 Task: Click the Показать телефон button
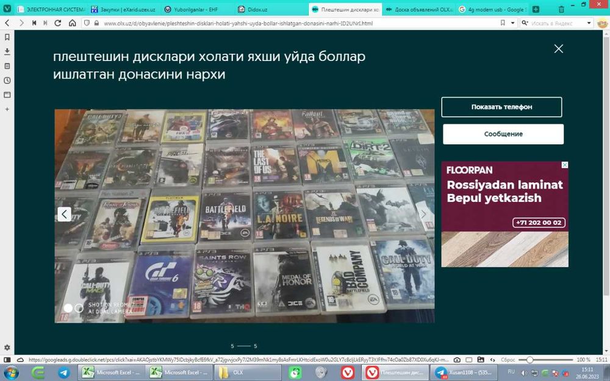501,107
